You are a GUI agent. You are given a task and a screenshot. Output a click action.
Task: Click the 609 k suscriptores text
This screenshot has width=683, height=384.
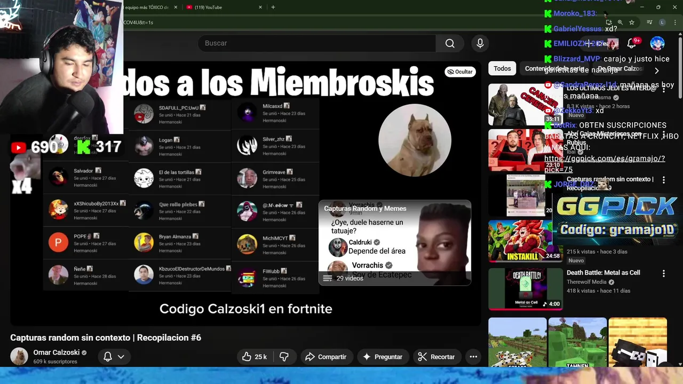(55, 362)
